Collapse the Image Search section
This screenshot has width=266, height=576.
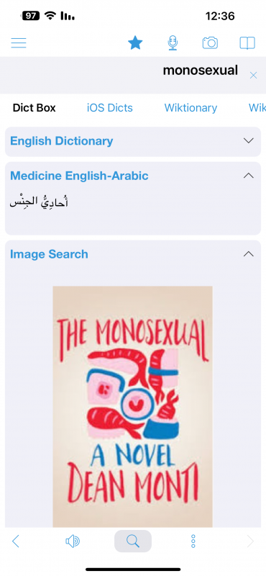[x=249, y=254]
